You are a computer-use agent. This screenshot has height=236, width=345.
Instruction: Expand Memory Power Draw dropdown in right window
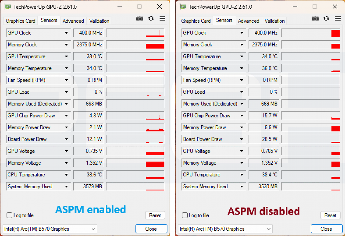click(242, 127)
